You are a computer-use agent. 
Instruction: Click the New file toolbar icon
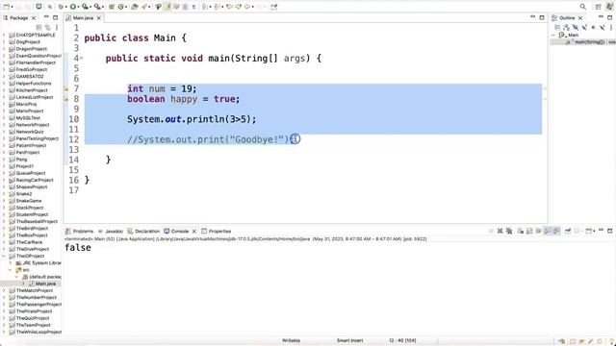tap(7, 7)
